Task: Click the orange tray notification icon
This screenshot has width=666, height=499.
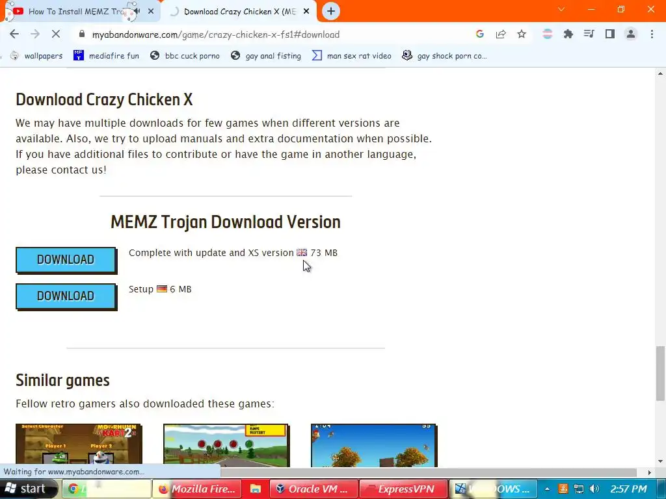Action: pos(563,489)
